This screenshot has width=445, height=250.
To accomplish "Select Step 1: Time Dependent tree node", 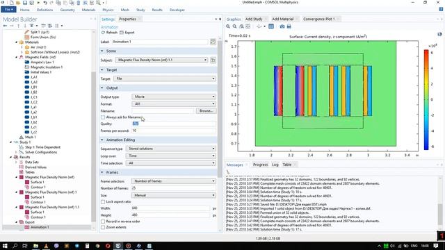I will coord(42,147).
